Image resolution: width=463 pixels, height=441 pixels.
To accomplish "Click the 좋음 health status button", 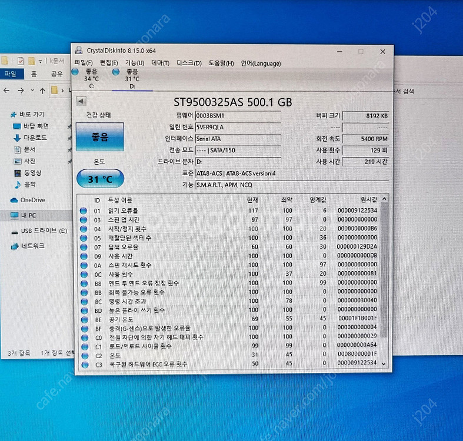I will coord(100,136).
